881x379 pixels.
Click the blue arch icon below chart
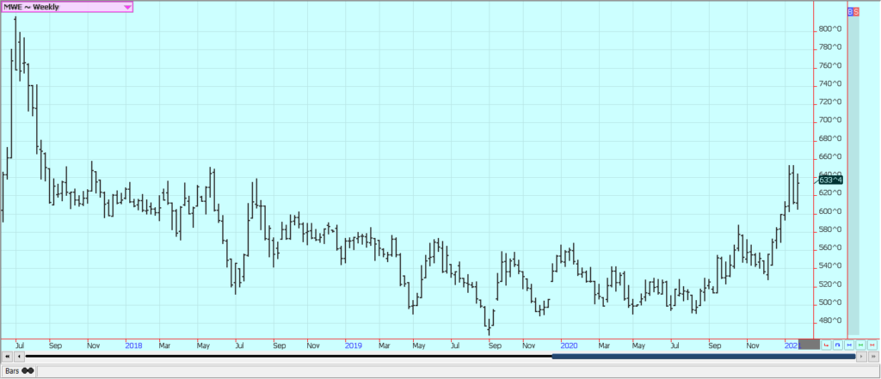838,345
